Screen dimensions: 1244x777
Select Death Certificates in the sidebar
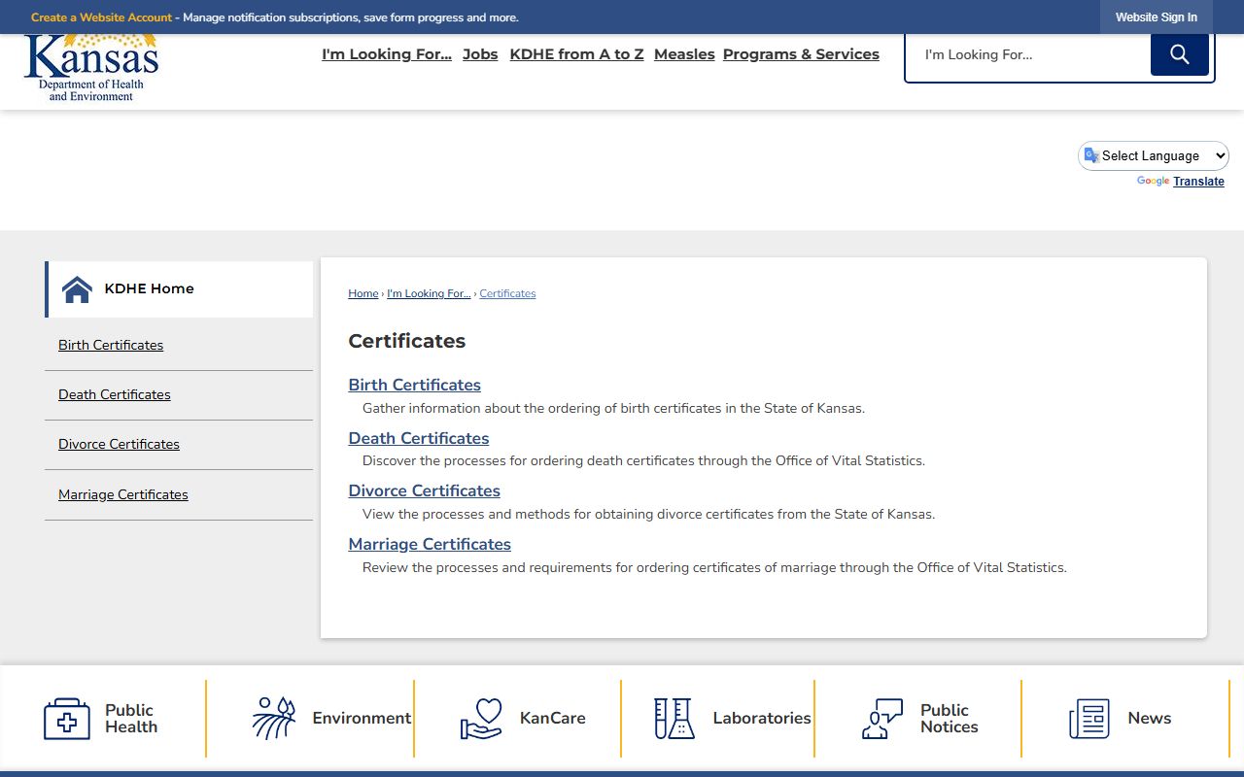point(115,394)
